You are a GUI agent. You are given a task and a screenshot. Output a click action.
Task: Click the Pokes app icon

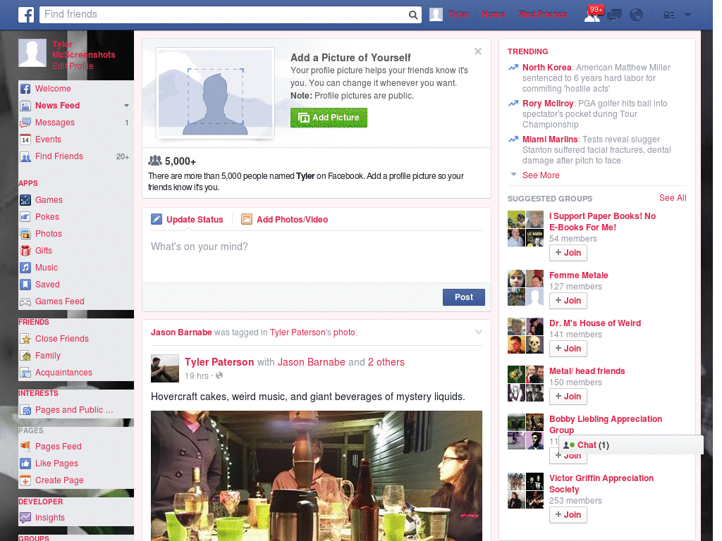click(x=25, y=217)
